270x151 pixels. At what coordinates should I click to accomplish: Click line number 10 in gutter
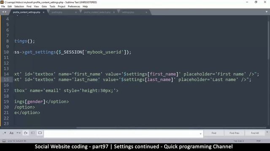tap(6, 52)
